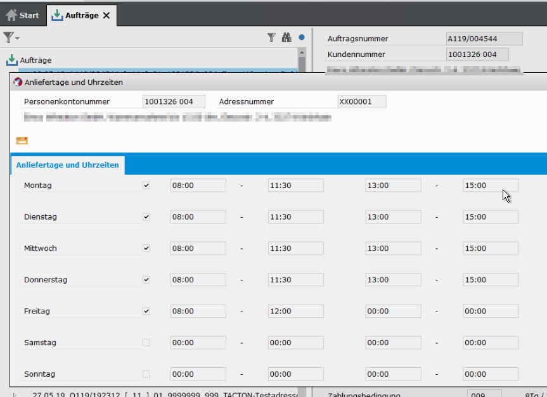The height and width of the screenshot is (397, 547).
Task: Check the Sonntag checkbox
Action: (146, 374)
